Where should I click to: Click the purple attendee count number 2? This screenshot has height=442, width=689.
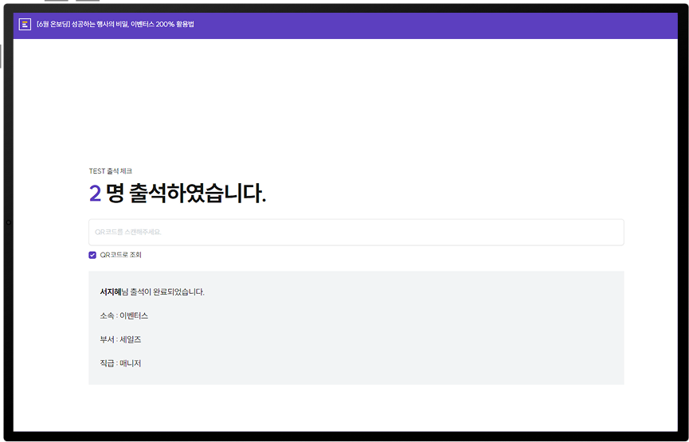[x=95, y=194]
